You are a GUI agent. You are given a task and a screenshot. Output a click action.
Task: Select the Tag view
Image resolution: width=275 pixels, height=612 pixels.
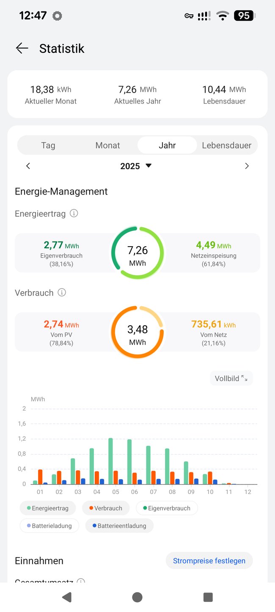click(x=48, y=145)
